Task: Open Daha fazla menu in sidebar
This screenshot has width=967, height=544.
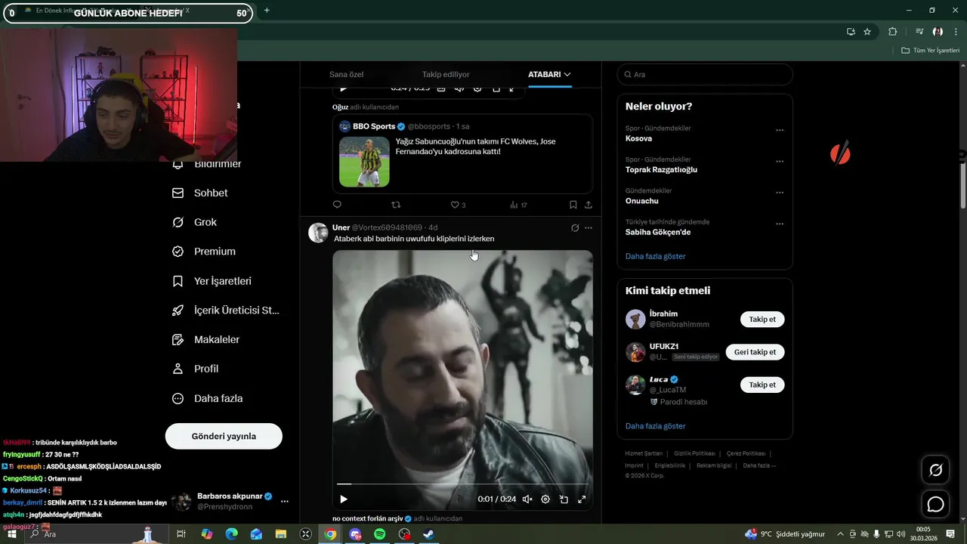Action: tap(208, 398)
